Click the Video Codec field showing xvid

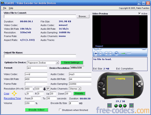(x=36, y=74)
